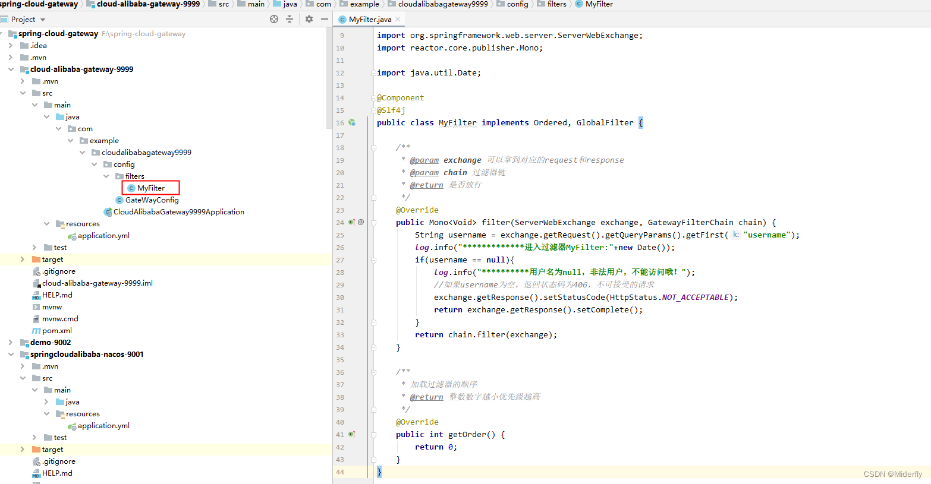Click the Project tree vertical scrollbar
Image resolution: width=931 pixels, height=484 pixels.
pos(329,77)
